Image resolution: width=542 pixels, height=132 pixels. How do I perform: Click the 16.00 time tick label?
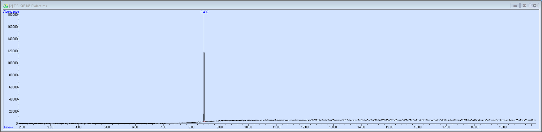(x=418, y=127)
